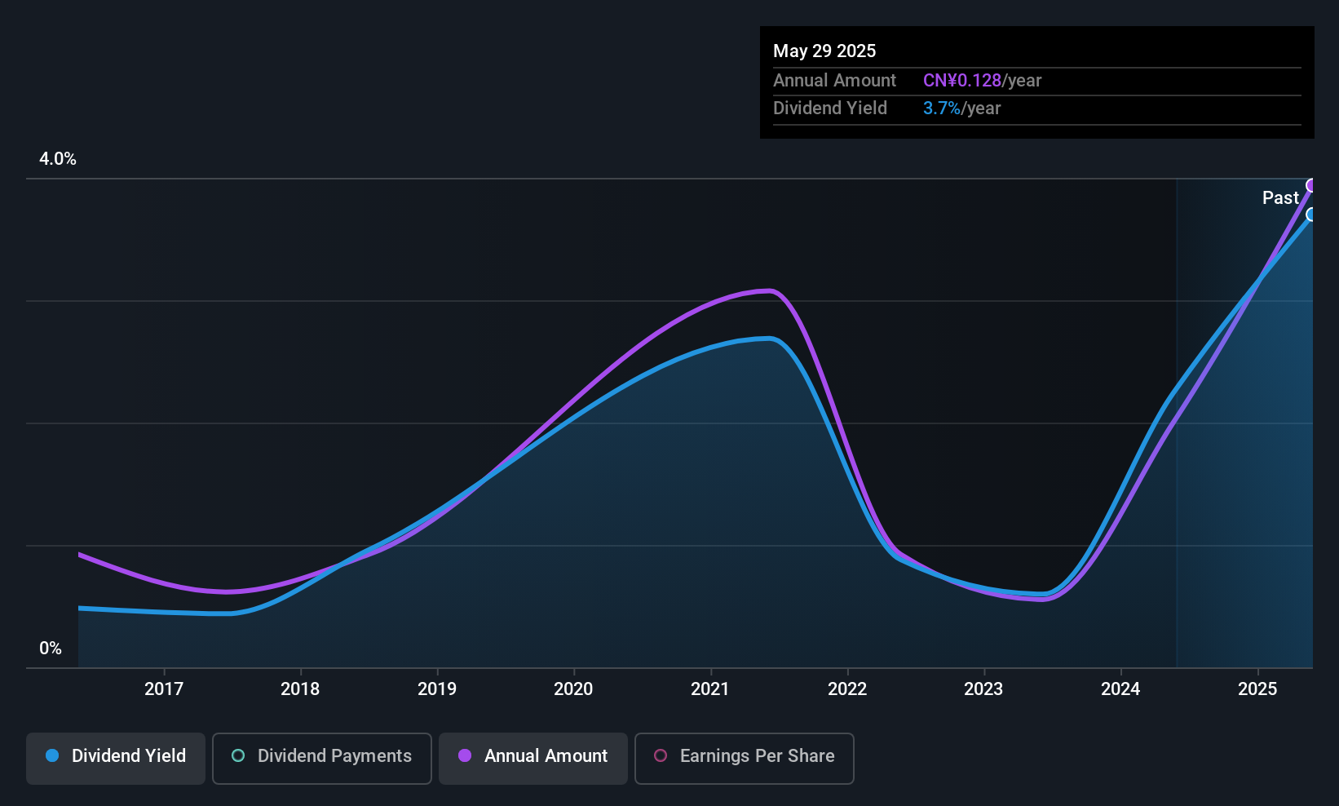Click the 'May 29 2025' tooltip date
1339x806 pixels.
(824, 51)
